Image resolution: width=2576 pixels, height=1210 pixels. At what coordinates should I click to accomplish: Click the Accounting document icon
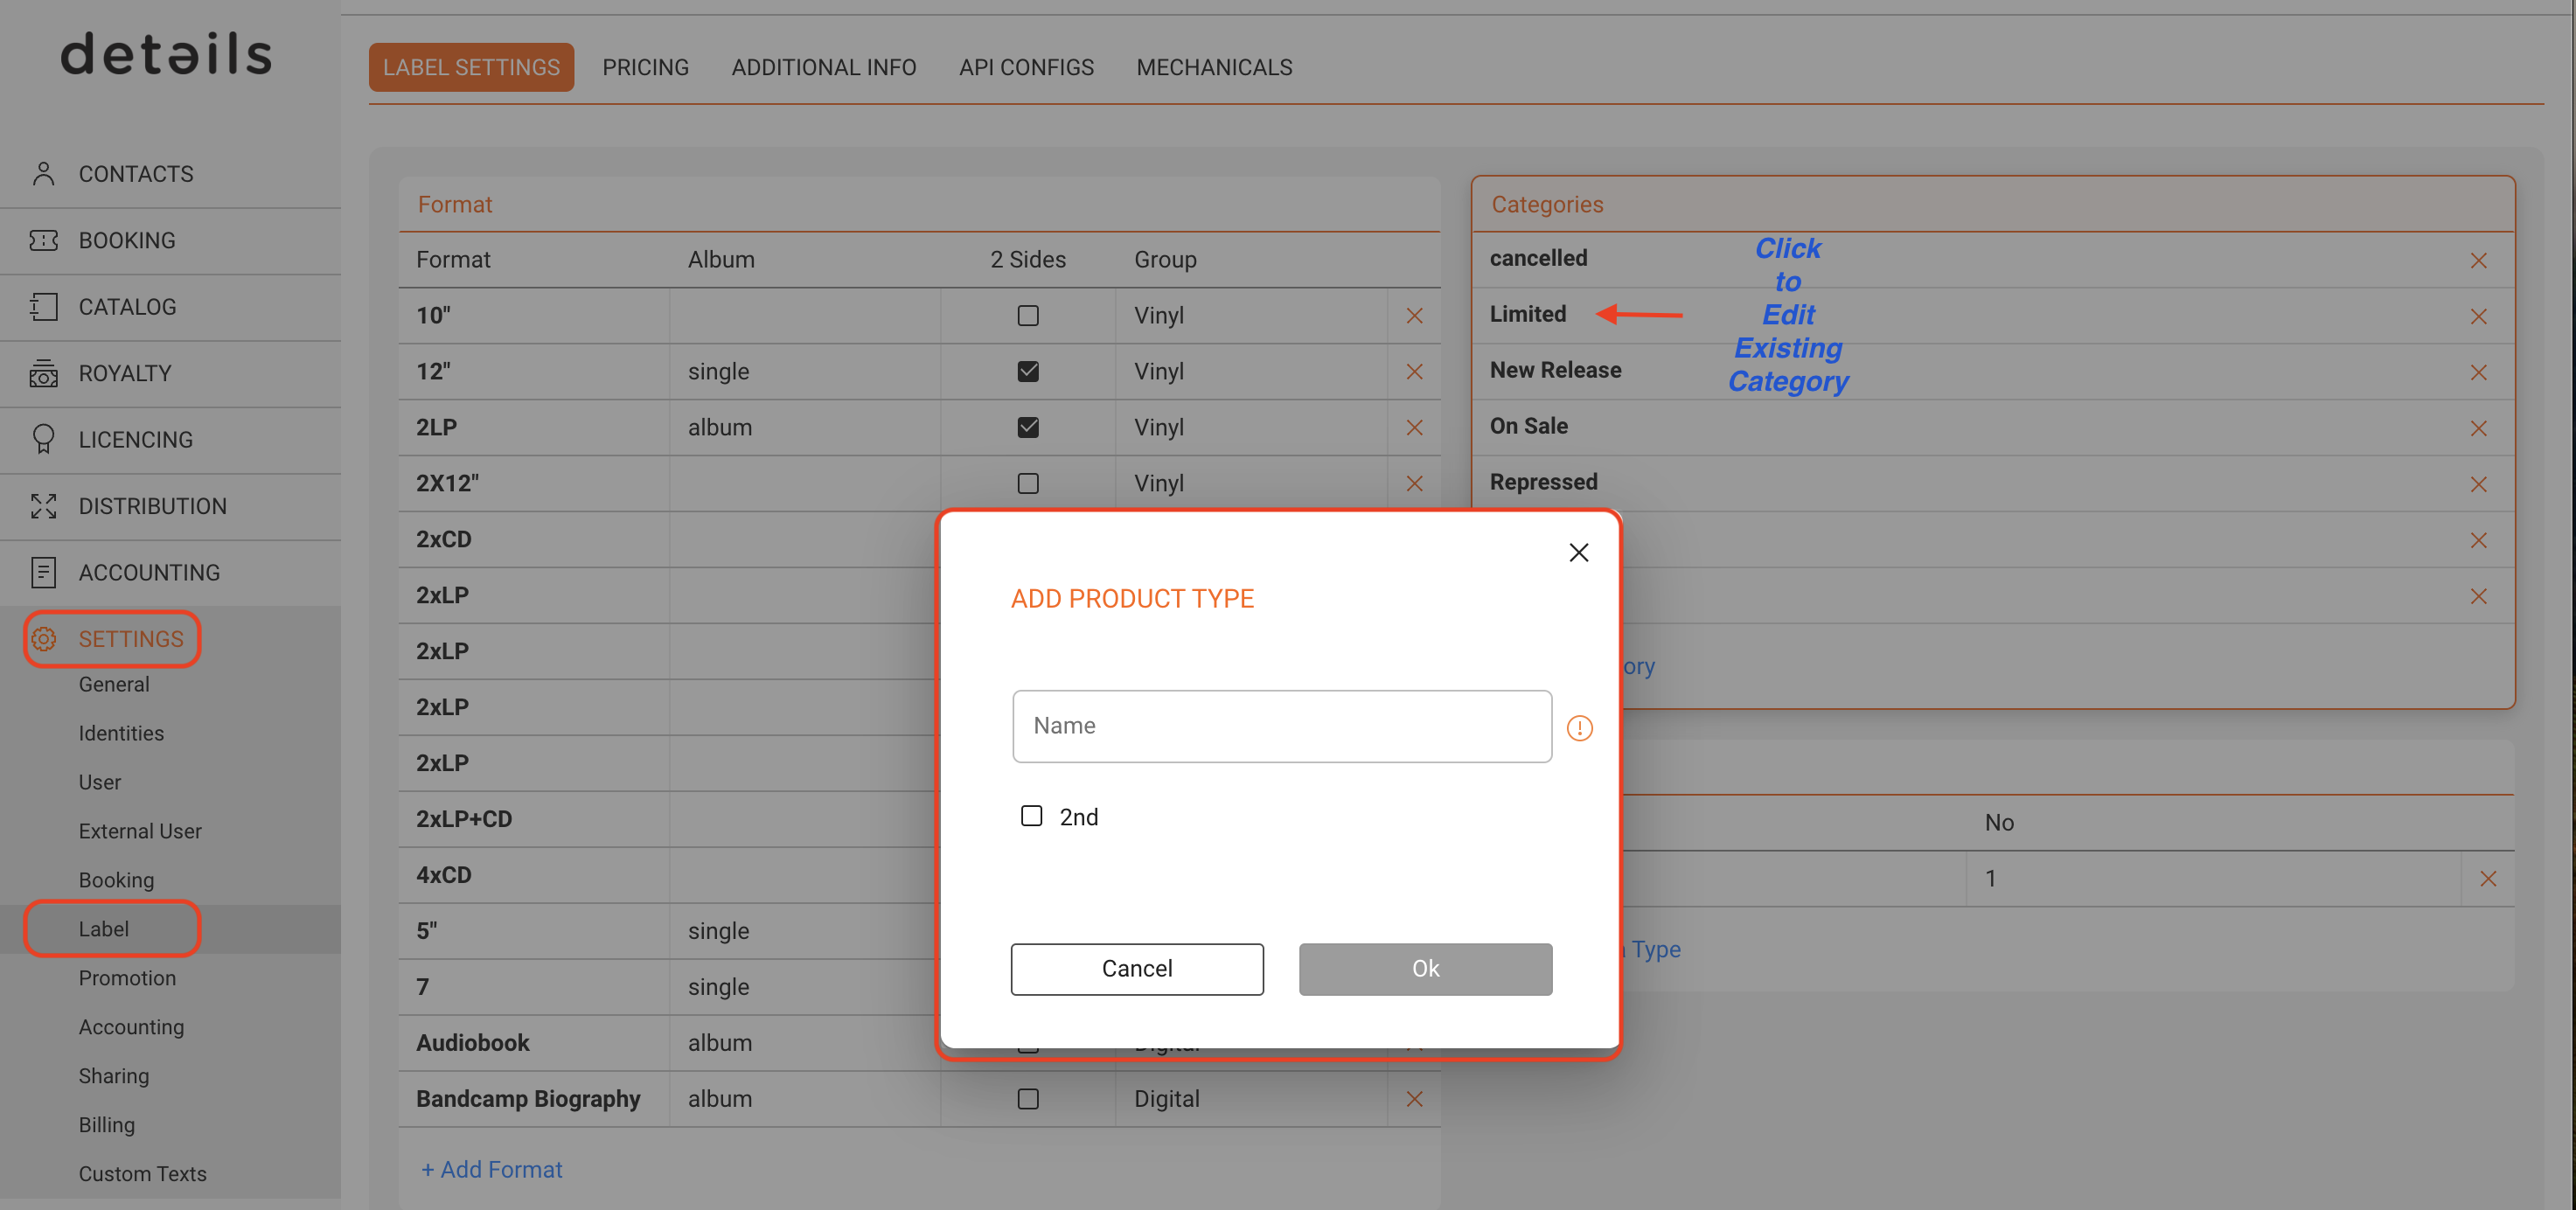43,573
